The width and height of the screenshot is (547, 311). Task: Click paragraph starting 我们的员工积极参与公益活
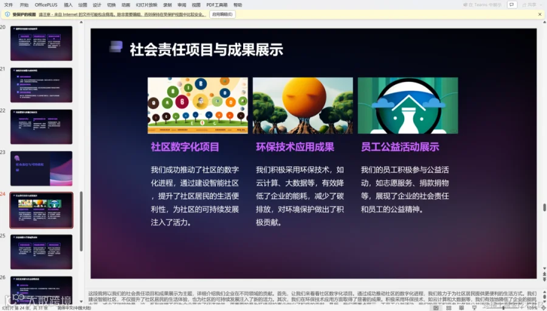pos(405,189)
